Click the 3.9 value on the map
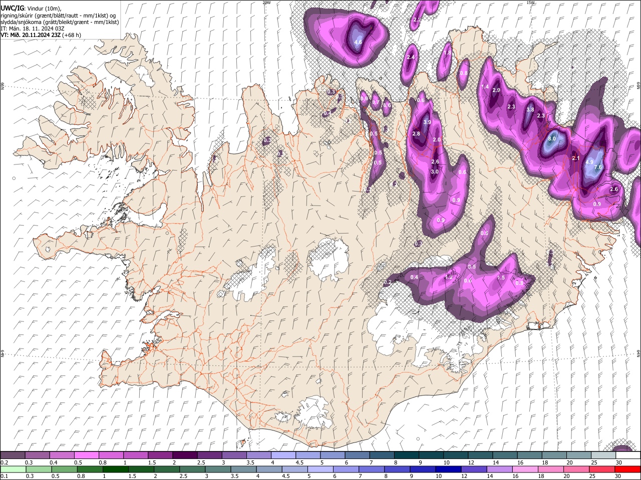The image size is (641, 480). 427,122
